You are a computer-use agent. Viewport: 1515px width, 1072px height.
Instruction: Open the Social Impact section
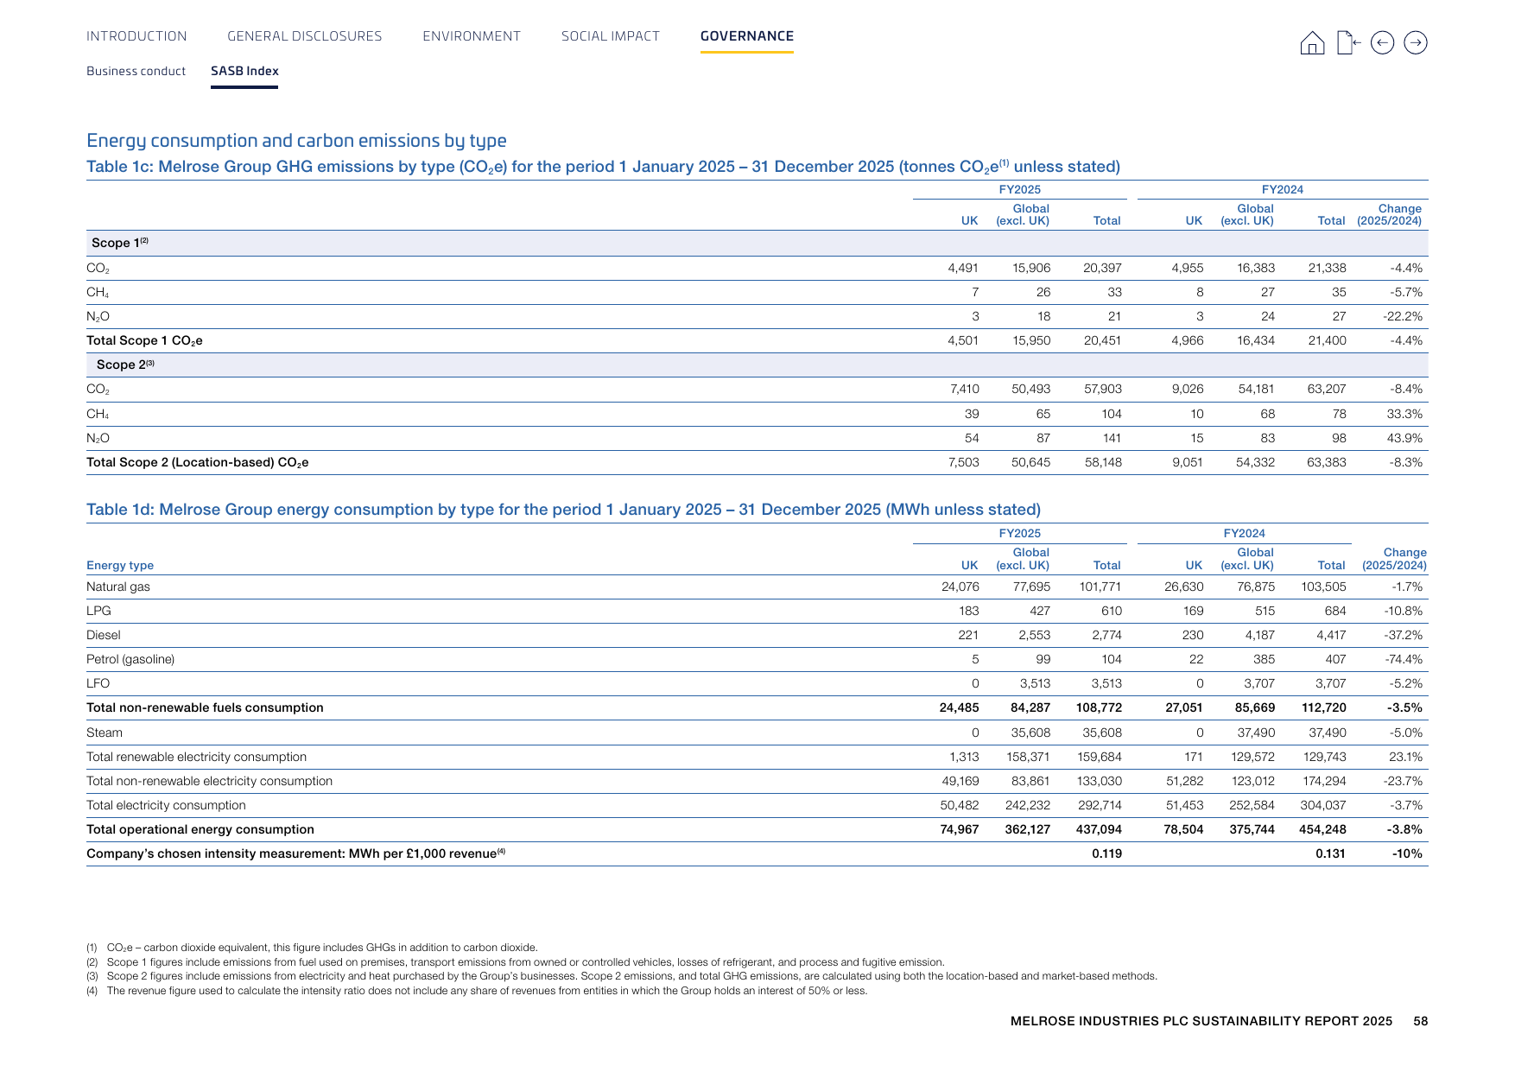pyautogui.click(x=611, y=36)
